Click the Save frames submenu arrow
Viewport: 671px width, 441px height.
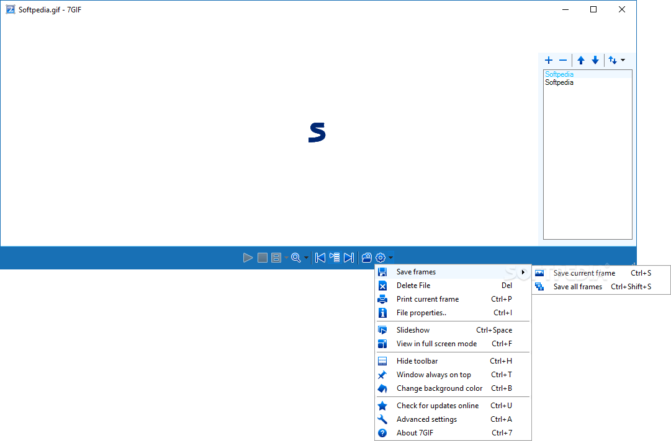(x=523, y=272)
